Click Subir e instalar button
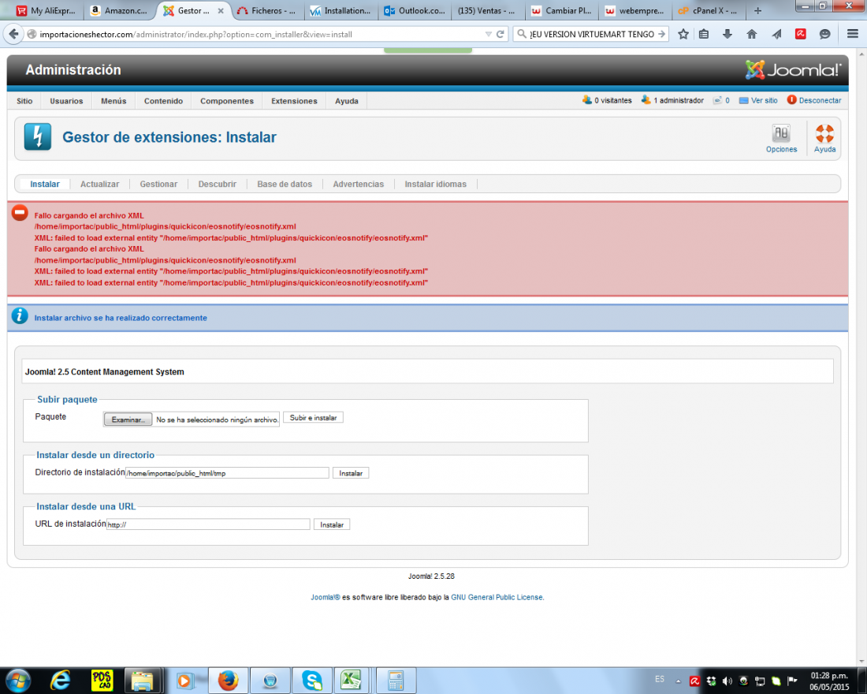Image resolution: width=867 pixels, height=694 pixels. point(313,418)
